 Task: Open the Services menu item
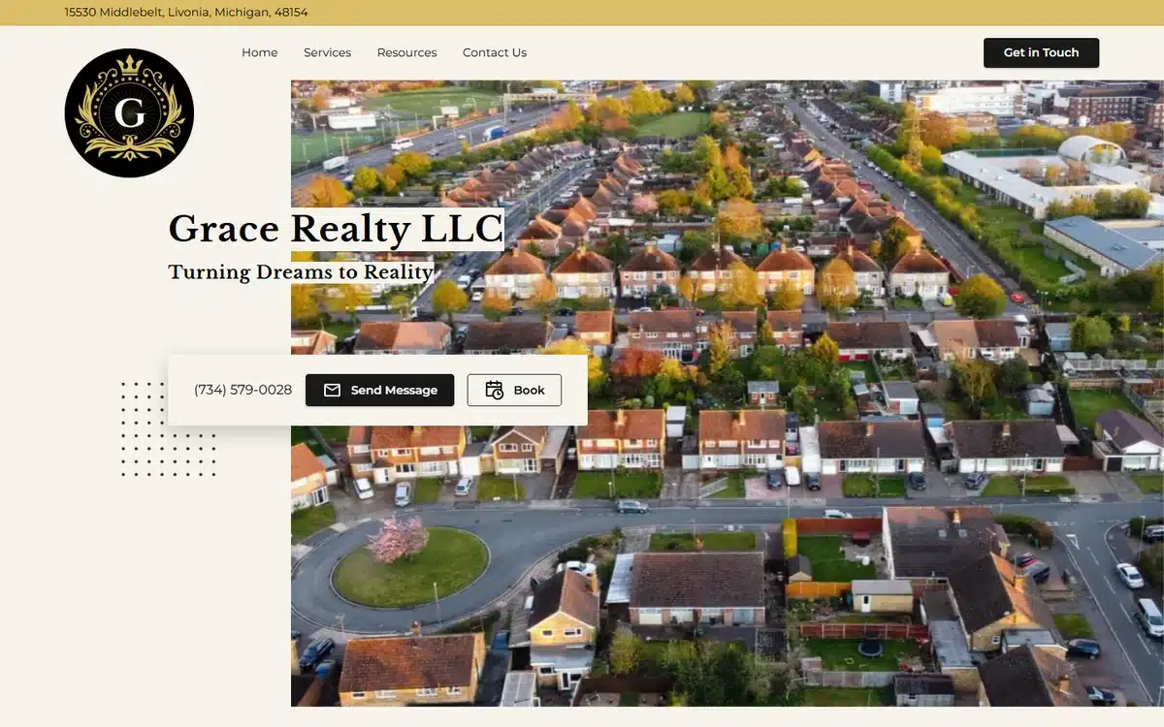click(x=327, y=52)
